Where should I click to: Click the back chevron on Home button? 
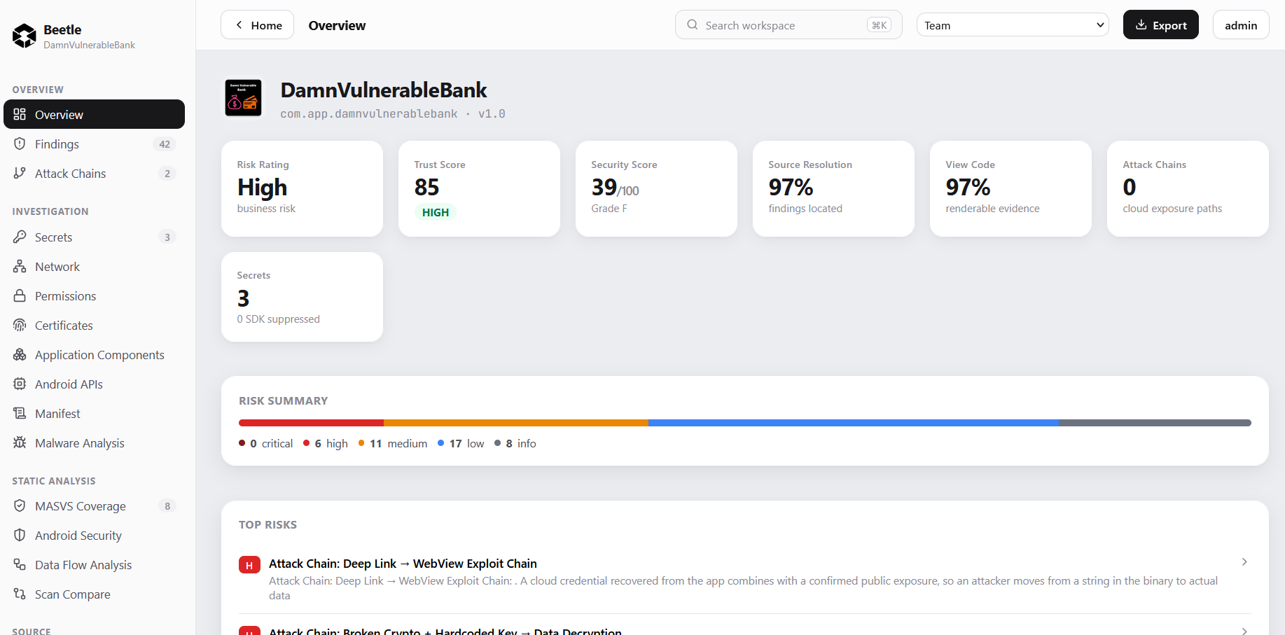(x=239, y=25)
